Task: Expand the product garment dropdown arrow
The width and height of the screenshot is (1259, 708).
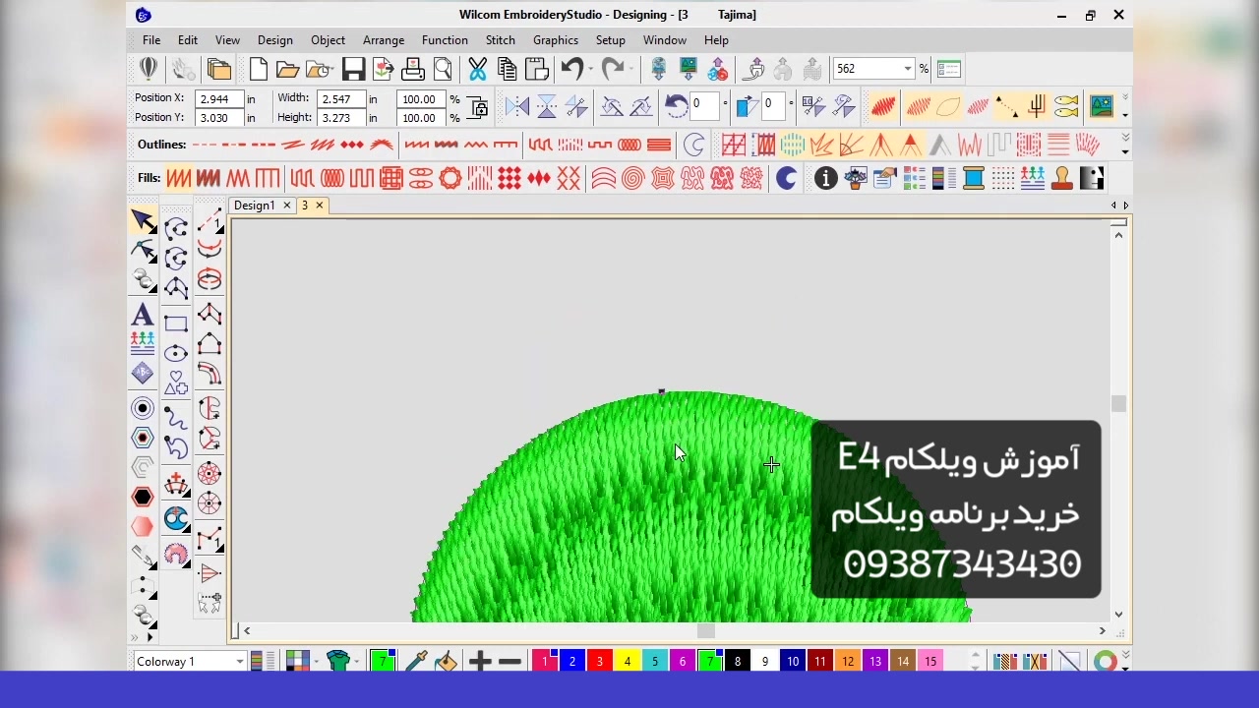Action: 355,661
